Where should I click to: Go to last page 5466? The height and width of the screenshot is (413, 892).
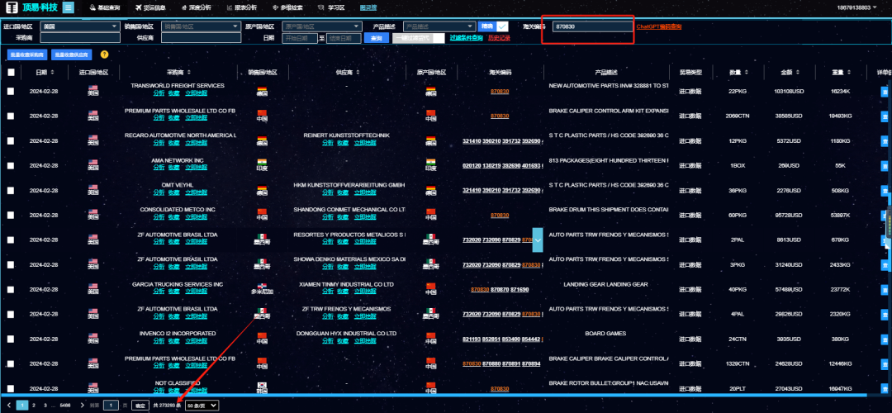(x=65, y=405)
